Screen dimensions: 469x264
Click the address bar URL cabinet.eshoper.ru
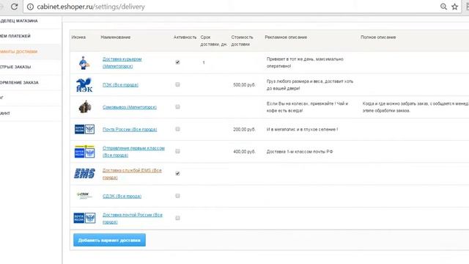[x=91, y=7]
